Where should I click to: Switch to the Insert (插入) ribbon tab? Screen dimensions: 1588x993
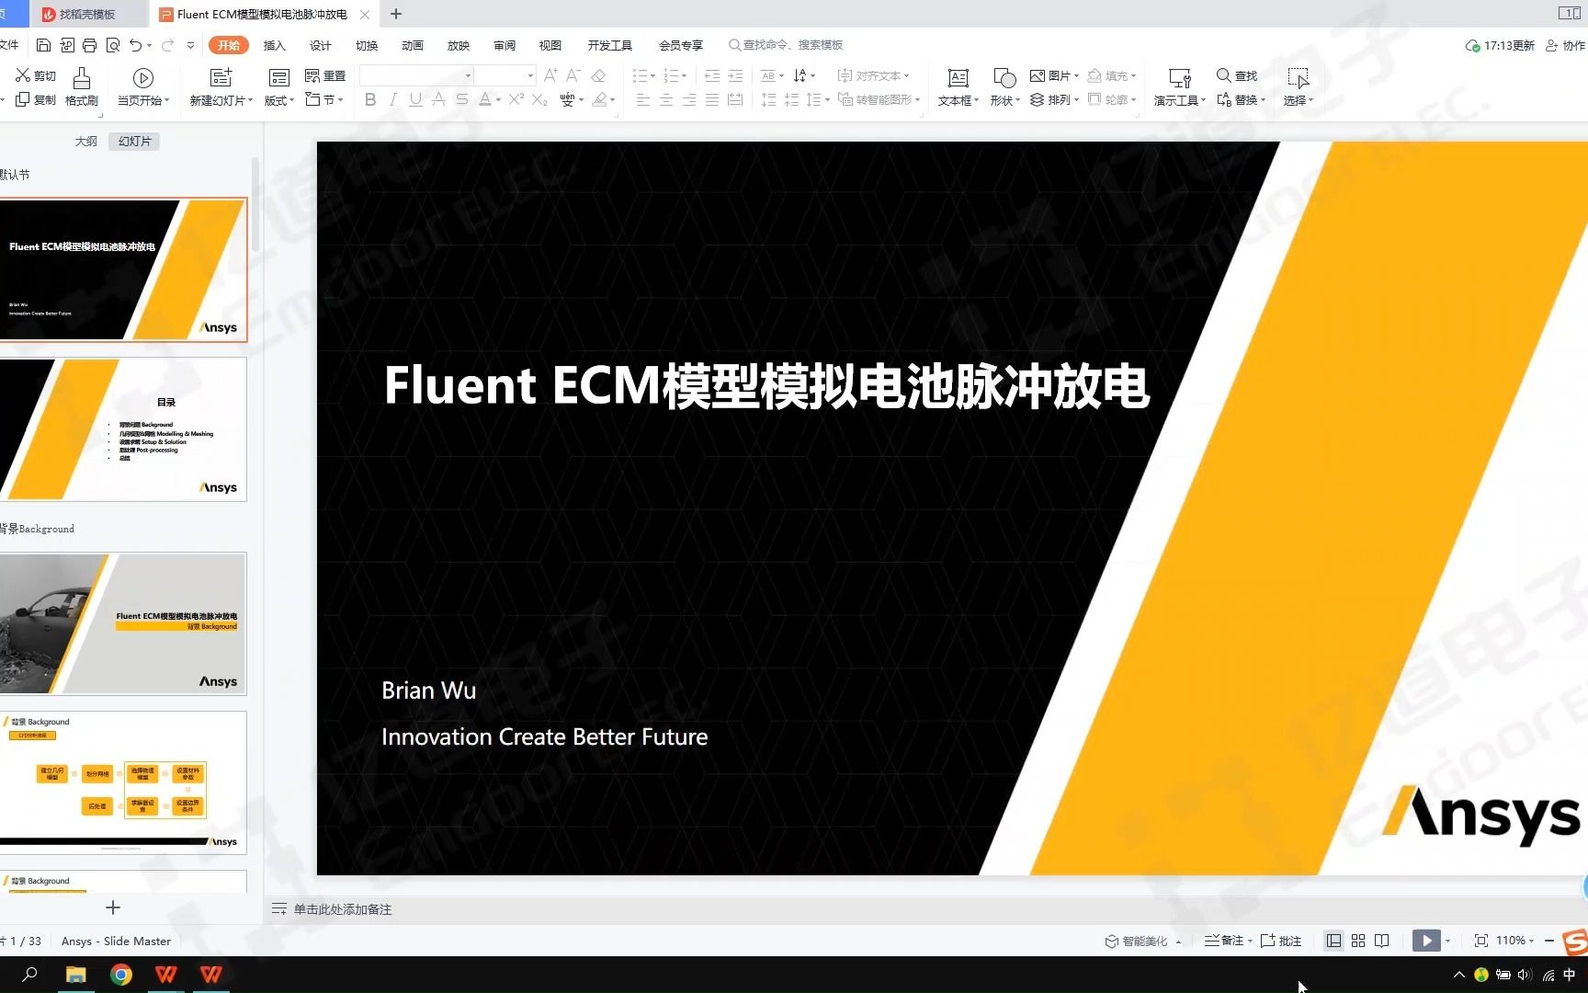(274, 45)
